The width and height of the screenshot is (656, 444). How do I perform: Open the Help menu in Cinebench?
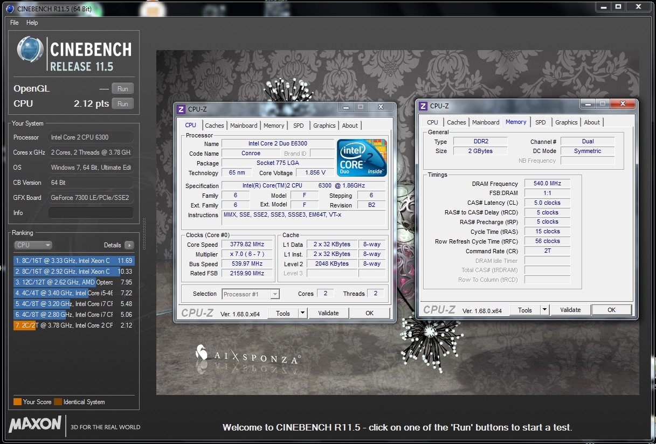click(32, 23)
